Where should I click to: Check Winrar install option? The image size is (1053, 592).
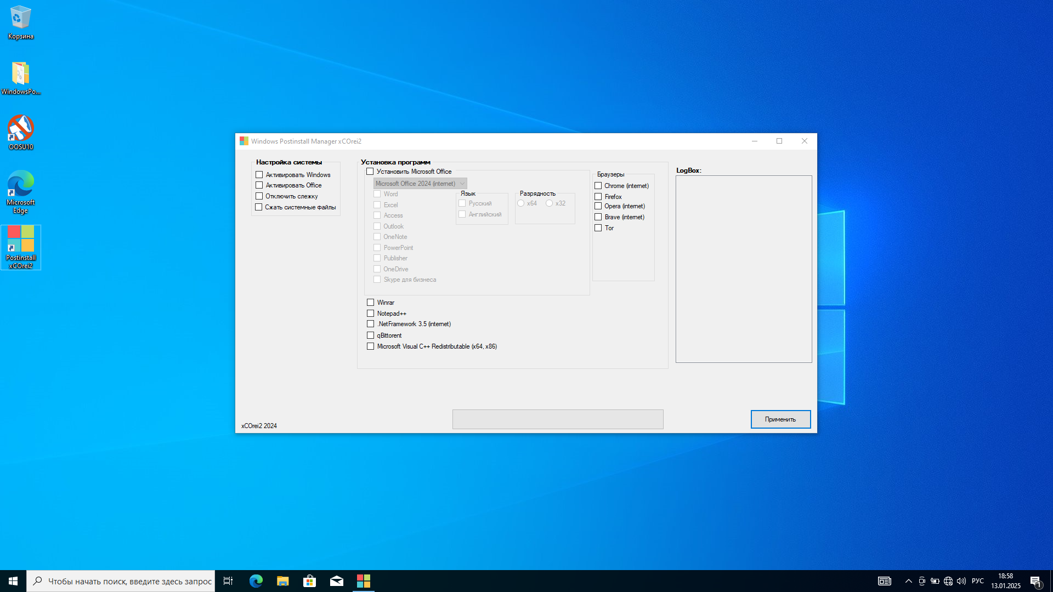[371, 303]
